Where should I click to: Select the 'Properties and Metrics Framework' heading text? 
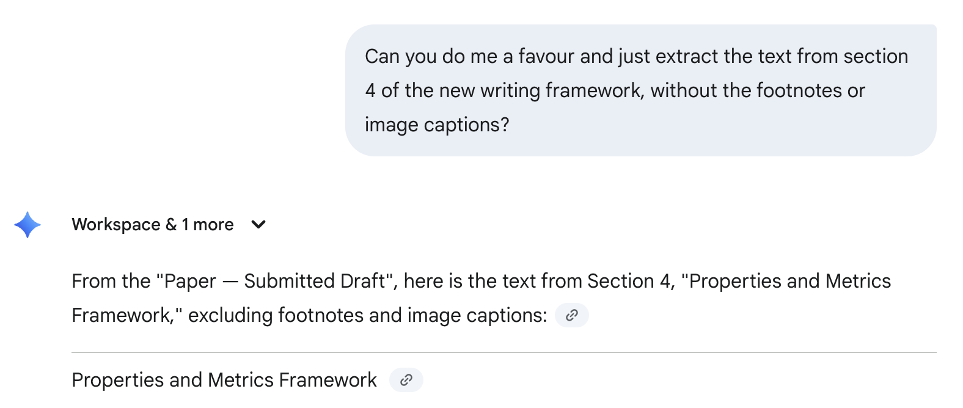pyautogui.click(x=224, y=380)
